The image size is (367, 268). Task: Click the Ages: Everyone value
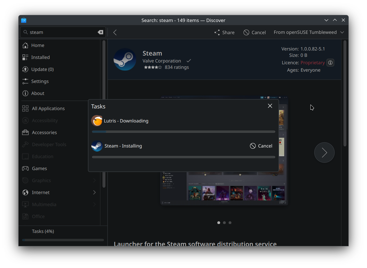click(x=310, y=70)
